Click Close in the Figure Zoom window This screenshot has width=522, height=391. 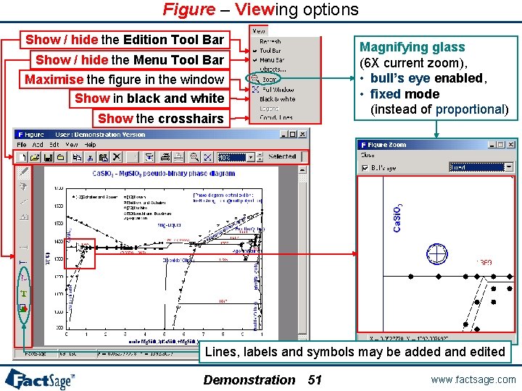(367, 155)
